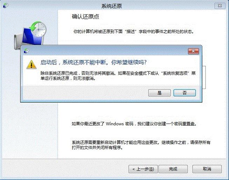Click the System Restore icon in title bar

pyautogui.click(x=6, y=5)
